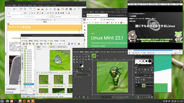Viewport: 184px width, 103px height.
Task: Click the stop button in VLC
Action: coord(136,53)
